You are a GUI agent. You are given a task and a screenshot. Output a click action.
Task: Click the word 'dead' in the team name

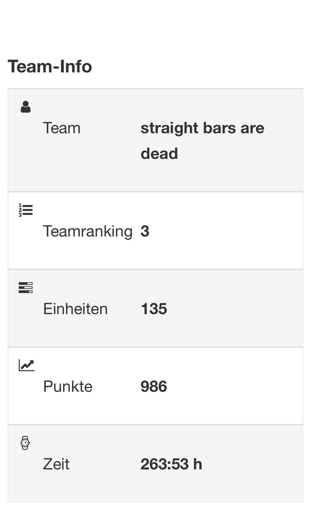click(x=159, y=154)
